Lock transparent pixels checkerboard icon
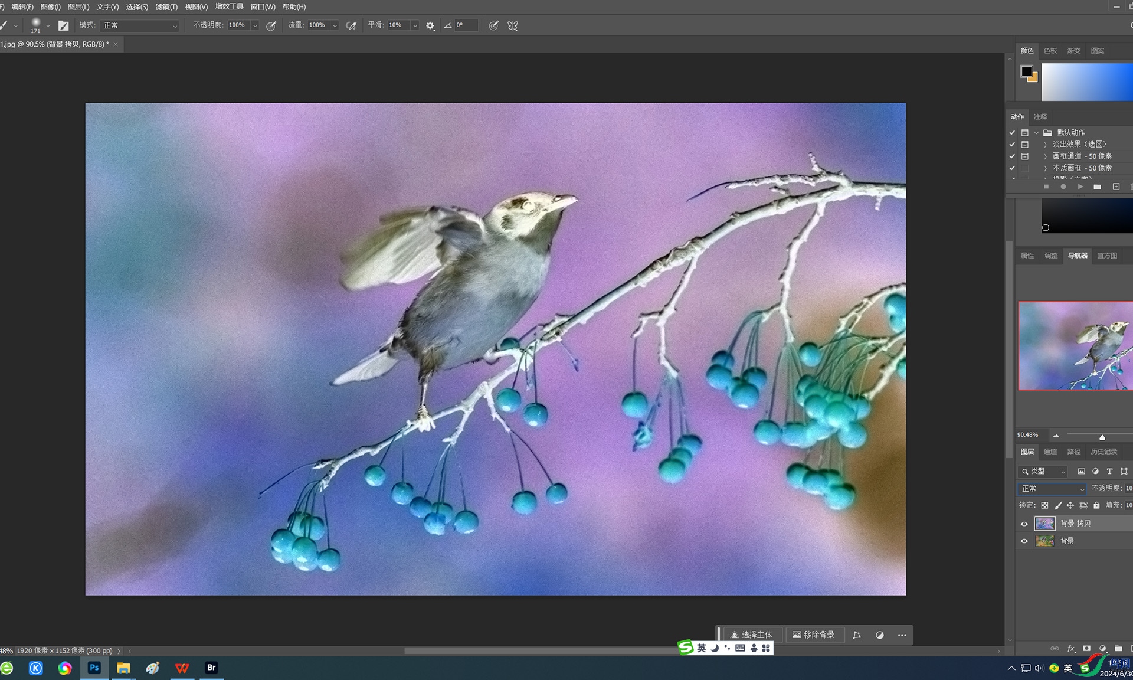1133x680 pixels. click(1044, 505)
